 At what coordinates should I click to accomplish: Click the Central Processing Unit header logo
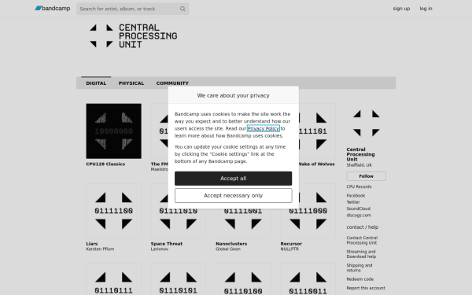[x=134, y=36]
